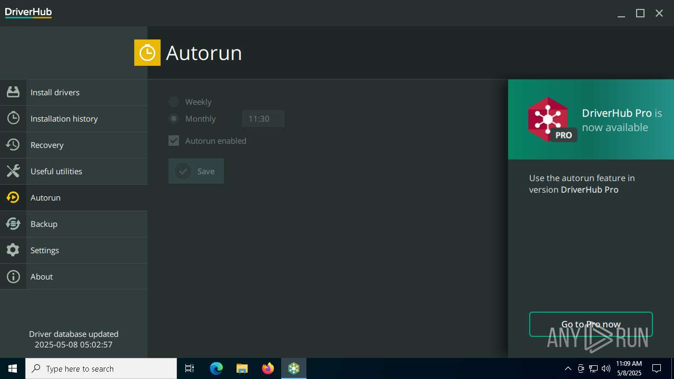Open Recovery menu item

click(74, 145)
